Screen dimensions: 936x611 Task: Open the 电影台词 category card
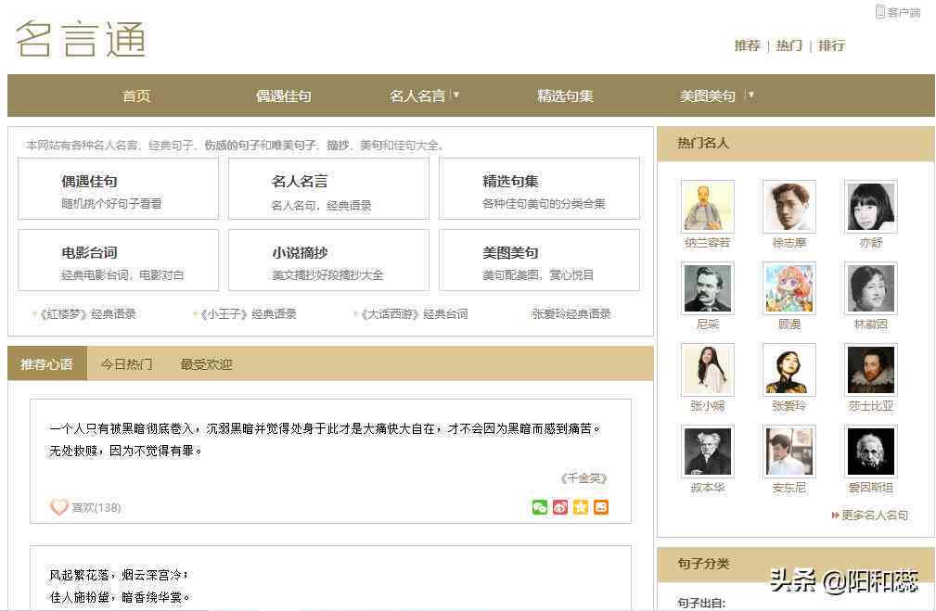pos(118,261)
